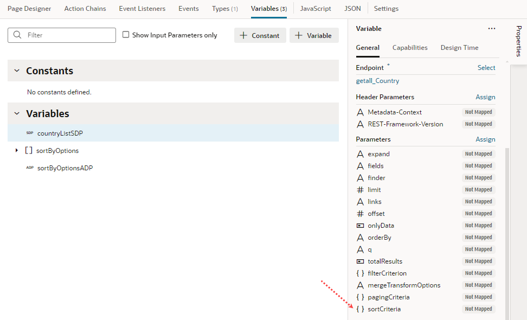Click Assign for Header Parameters
Screen dimensions: 527x320
[485, 97]
